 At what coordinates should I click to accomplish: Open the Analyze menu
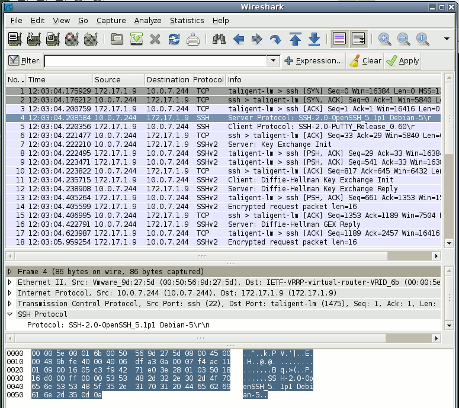pos(147,21)
